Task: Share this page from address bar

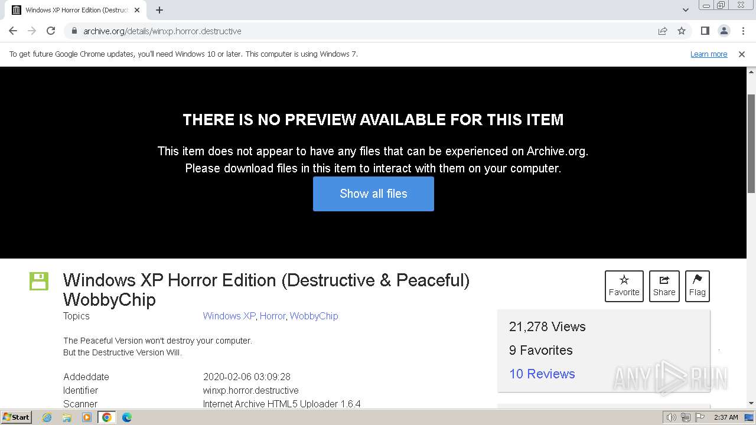Action: point(663,31)
